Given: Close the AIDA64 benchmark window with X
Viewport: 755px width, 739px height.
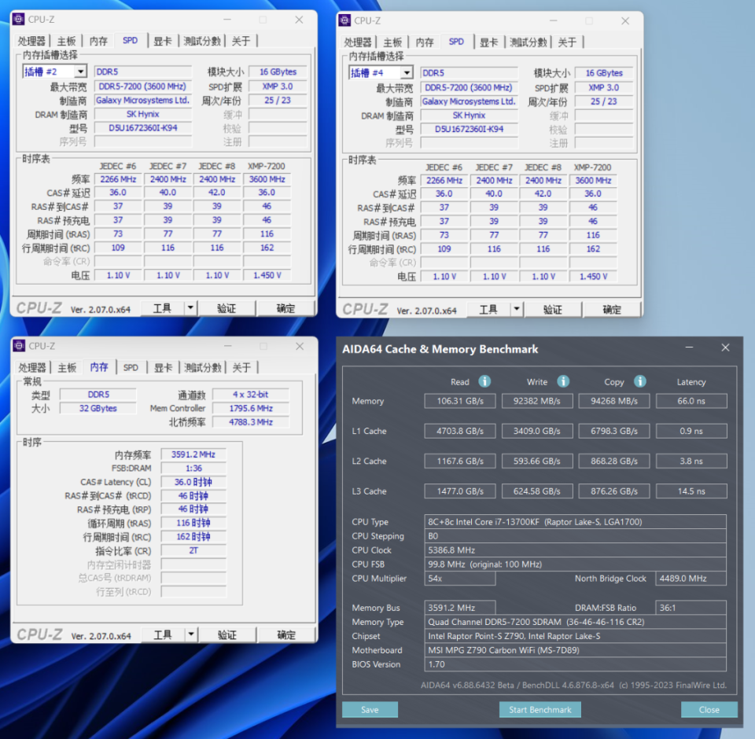Looking at the screenshot, I should (725, 347).
